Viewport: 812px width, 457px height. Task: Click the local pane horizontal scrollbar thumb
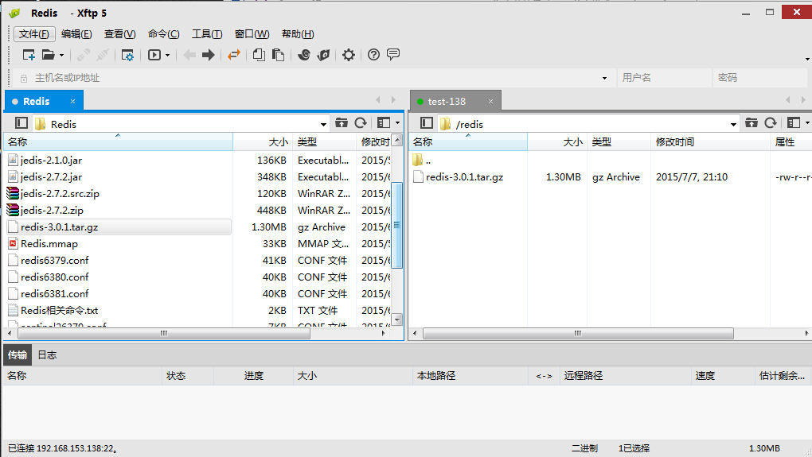click(x=164, y=334)
